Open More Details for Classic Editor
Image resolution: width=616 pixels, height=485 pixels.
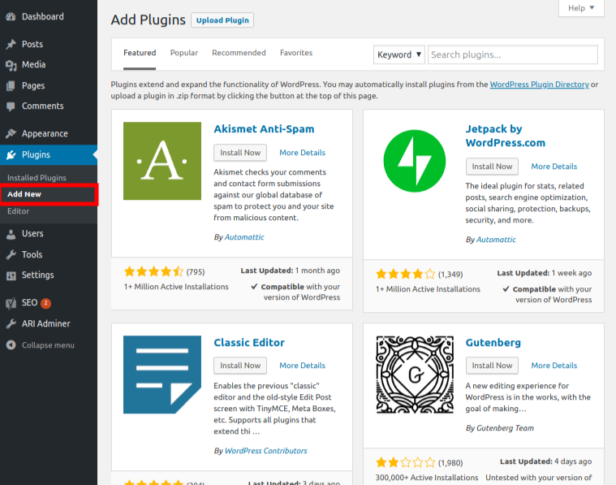pos(302,366)
